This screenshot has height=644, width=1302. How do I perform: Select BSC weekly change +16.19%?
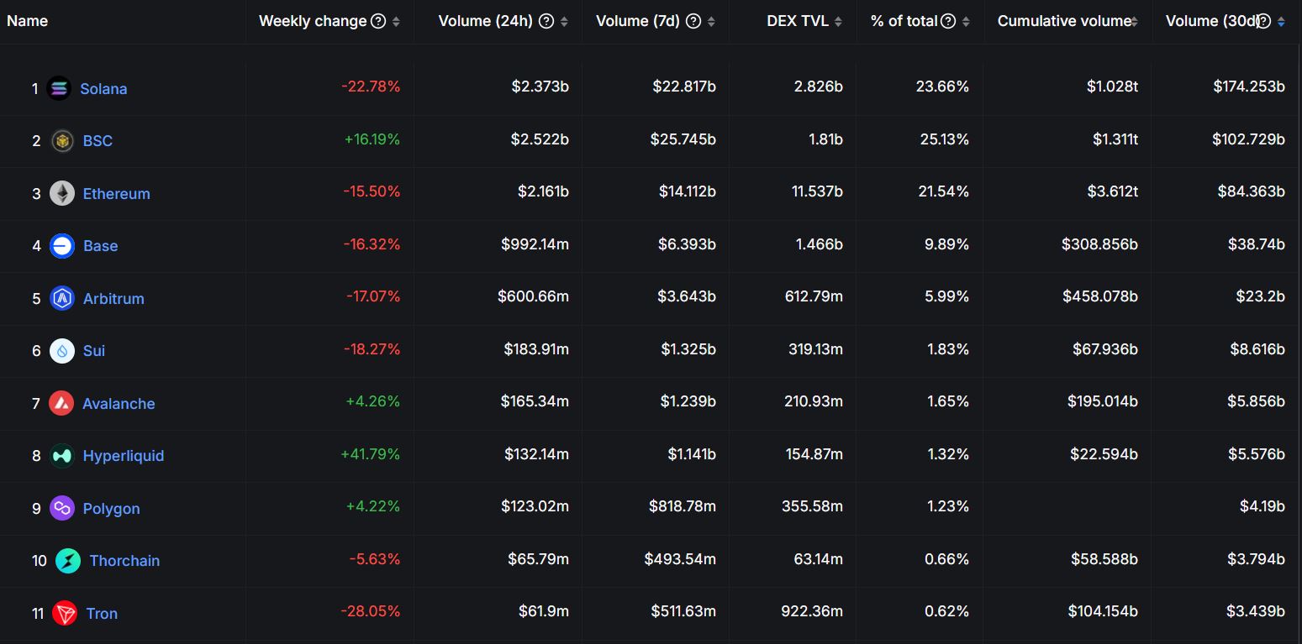[372, 139]
